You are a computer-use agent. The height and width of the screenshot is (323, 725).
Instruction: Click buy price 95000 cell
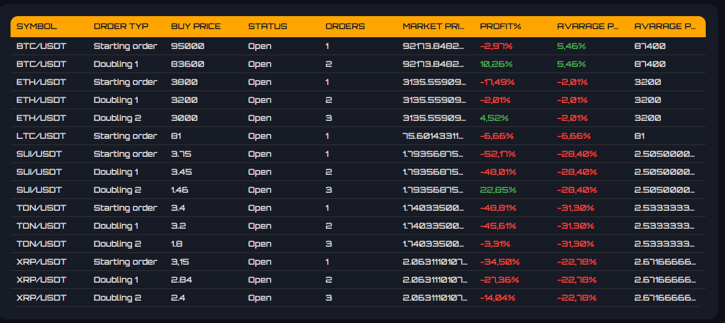point(187,46)
